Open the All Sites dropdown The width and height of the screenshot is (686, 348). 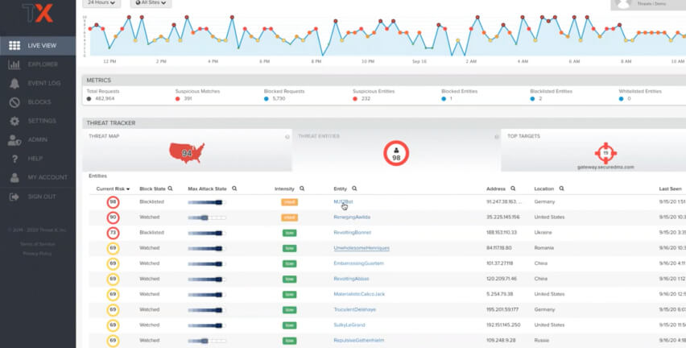151,3
